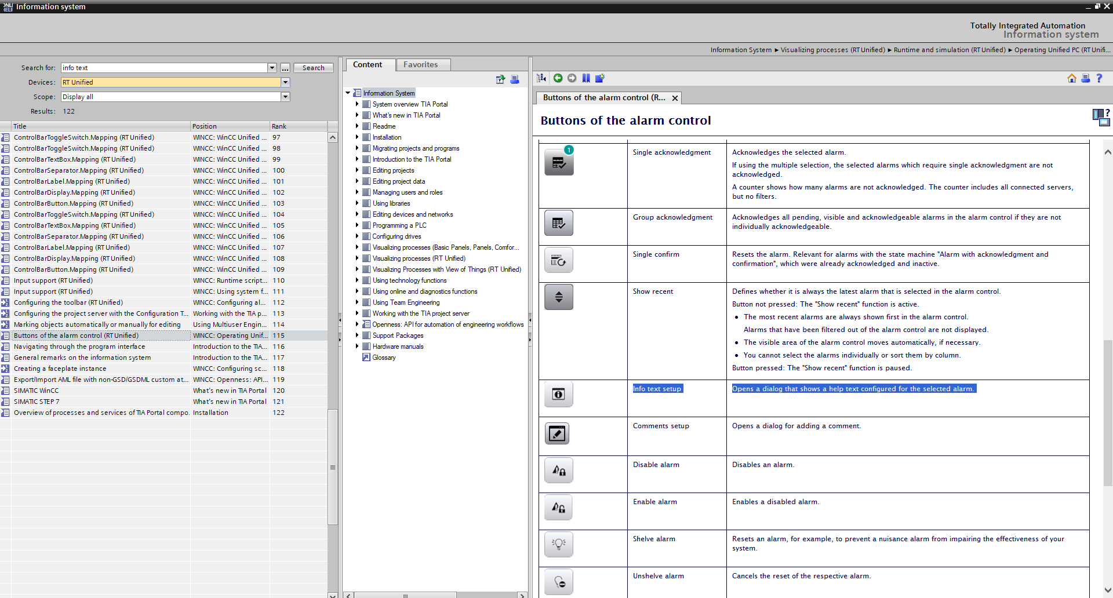Switch to the Favorites tab
Screen dimensions: 1113x598
coord(420,65)
